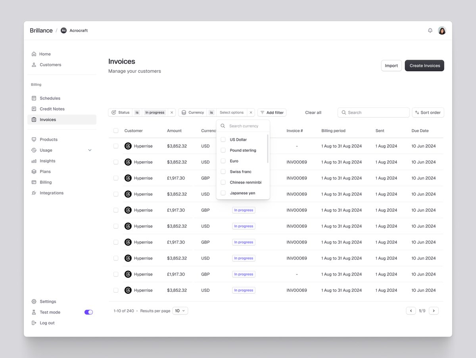Open Customers in the sidebar

(62, 65)
